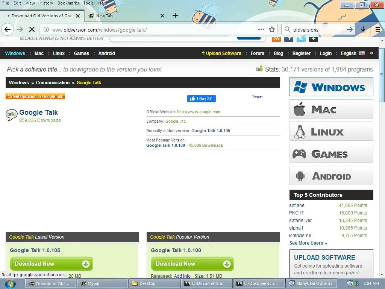Click the forward navigation arrow
The image size is (385, 289).
[x=20, y=29]
